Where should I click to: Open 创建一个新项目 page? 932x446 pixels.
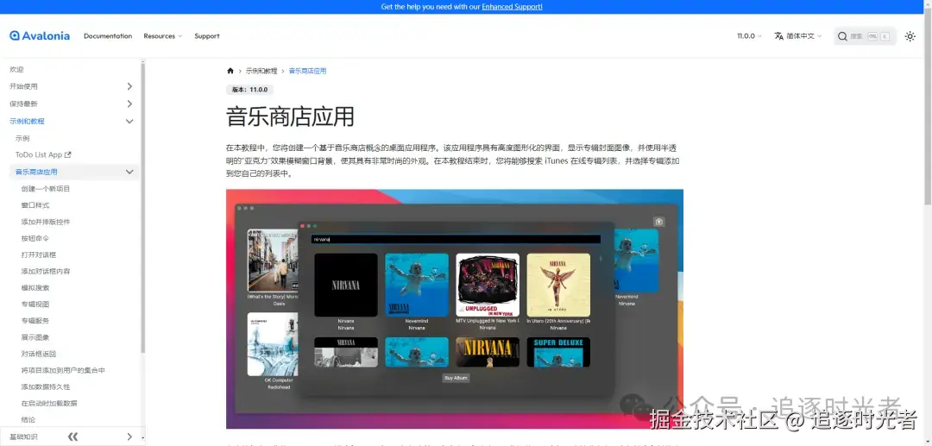click(46, 189)
